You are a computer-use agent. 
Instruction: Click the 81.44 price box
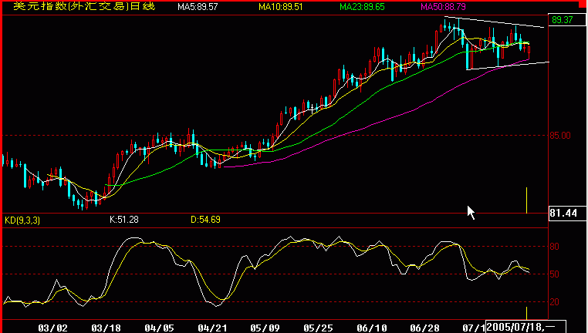567,213
